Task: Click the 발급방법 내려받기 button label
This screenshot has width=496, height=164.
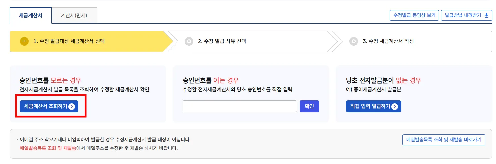Action: click(462, 15)
